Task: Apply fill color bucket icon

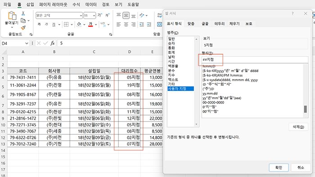Action: (x=79, y=24)
